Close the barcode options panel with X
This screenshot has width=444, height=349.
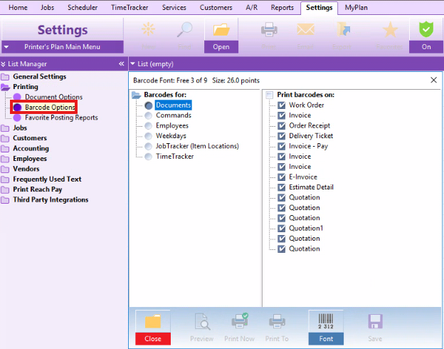point(433,80)
